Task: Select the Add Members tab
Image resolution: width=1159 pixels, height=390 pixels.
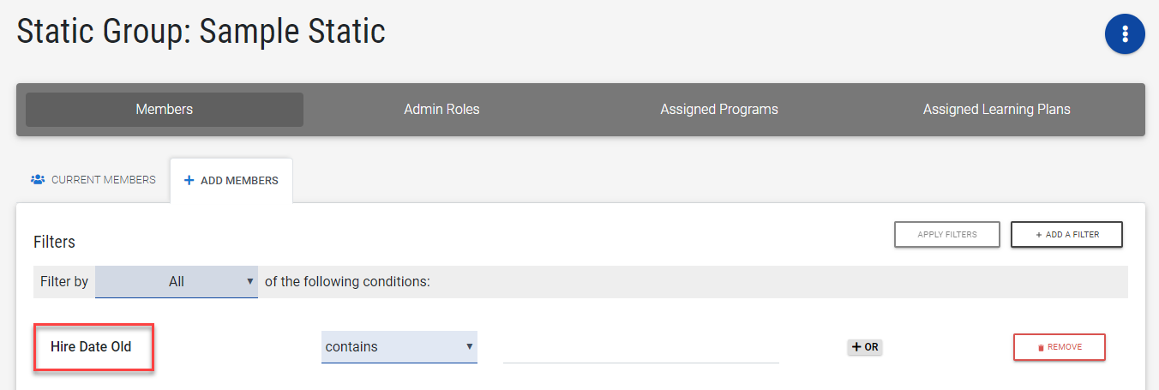Action: pyautogui.click(x=231, y=181)
